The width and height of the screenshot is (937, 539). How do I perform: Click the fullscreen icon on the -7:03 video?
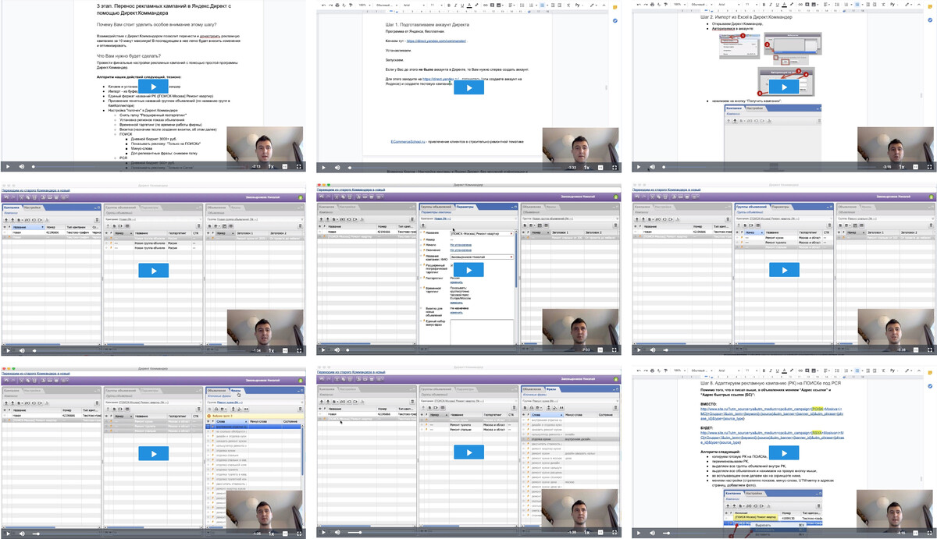coord(615,350)
